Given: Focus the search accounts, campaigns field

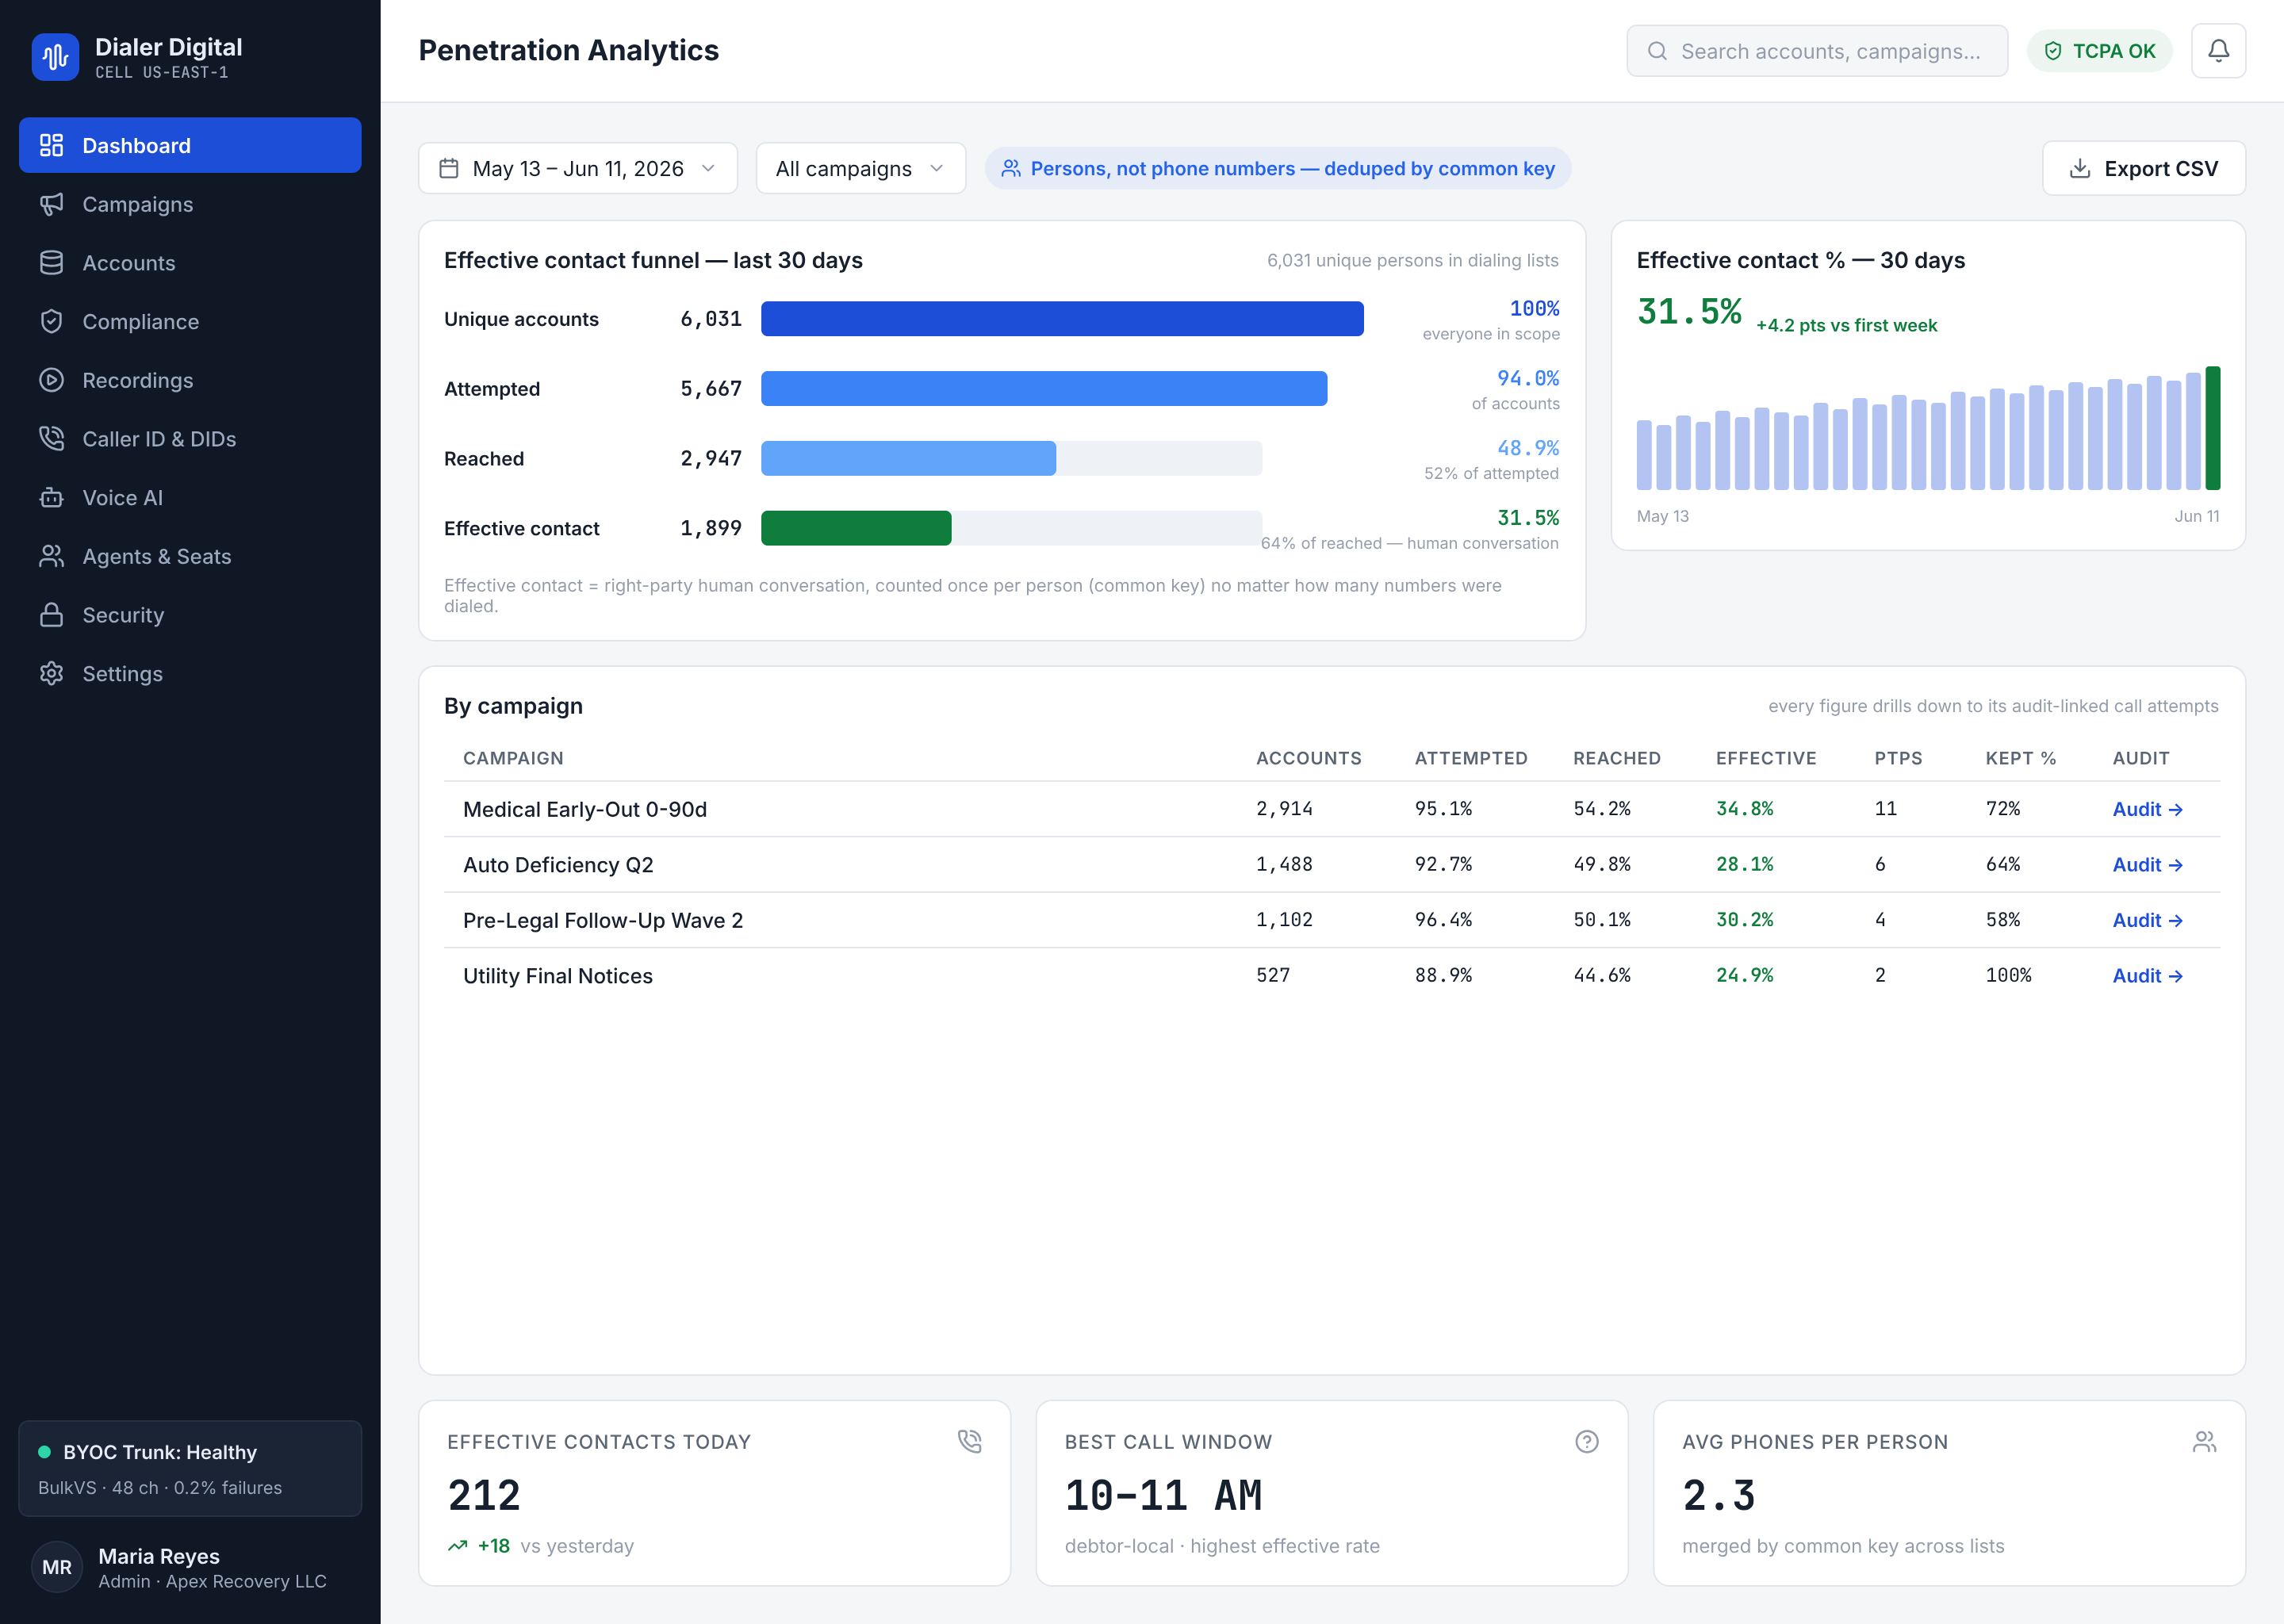Looking at the screenshot, I should coord(1816,51).
